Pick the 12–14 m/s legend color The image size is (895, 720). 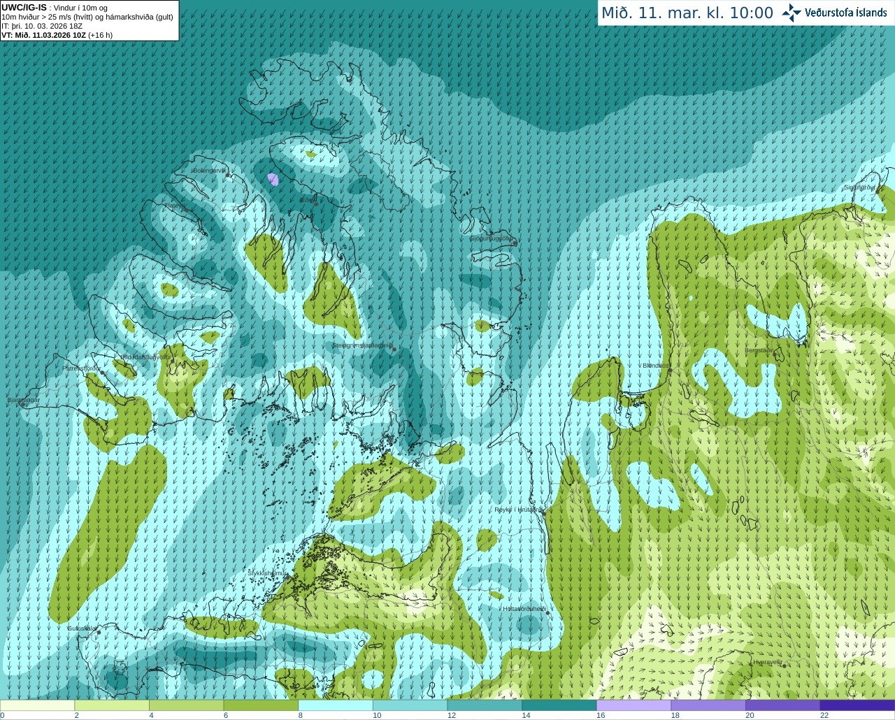pos(485,705)
